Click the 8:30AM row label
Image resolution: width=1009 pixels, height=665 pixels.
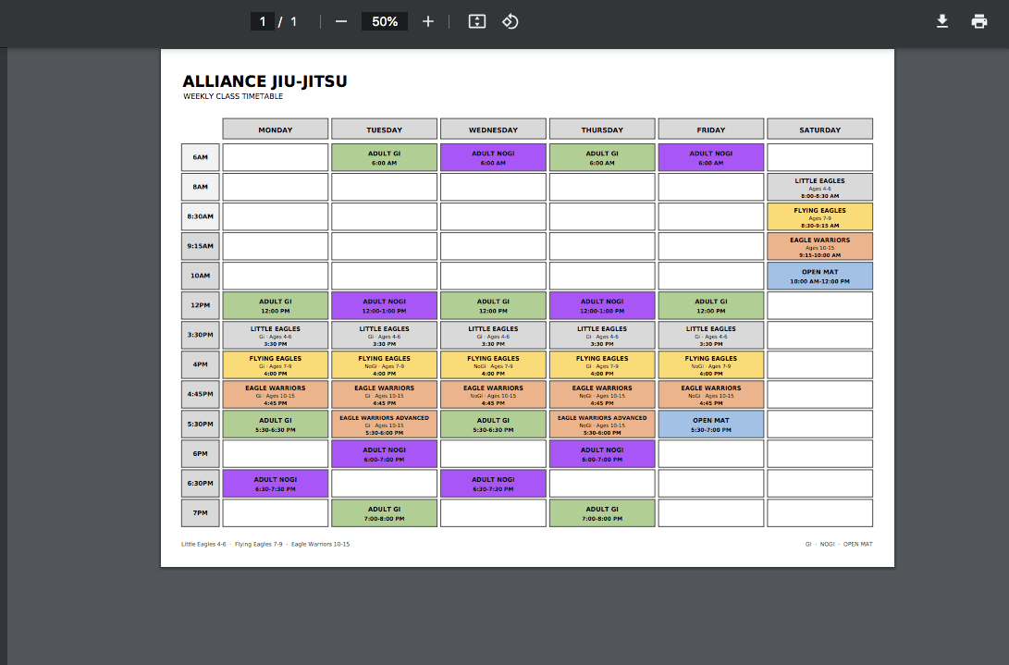coord(200,216)
